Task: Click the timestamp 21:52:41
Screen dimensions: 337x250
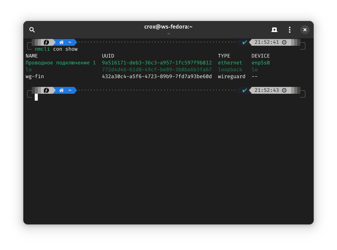Action: pos(266,42)
